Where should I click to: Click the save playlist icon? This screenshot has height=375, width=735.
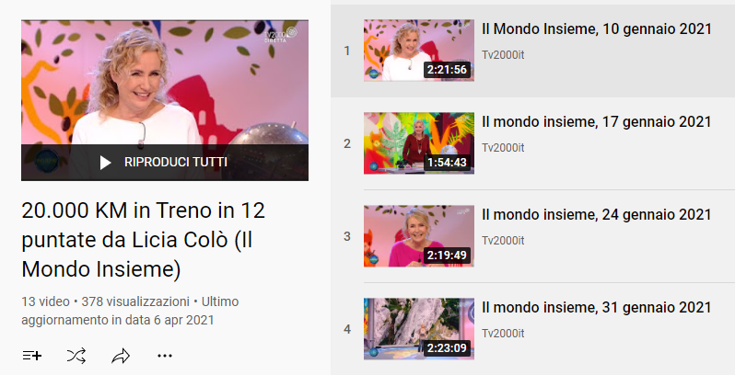click(x=32, y=356)
